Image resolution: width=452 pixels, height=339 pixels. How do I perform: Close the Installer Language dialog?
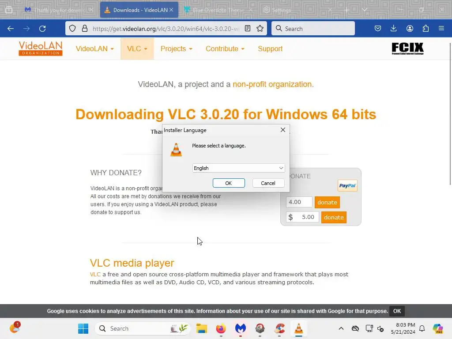[283, 130]
